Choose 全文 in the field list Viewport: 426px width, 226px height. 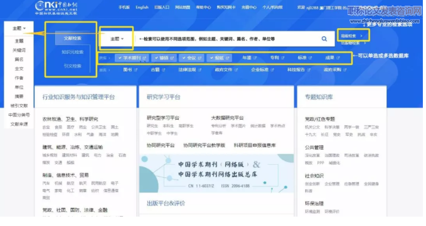click(x=19, y=69)
